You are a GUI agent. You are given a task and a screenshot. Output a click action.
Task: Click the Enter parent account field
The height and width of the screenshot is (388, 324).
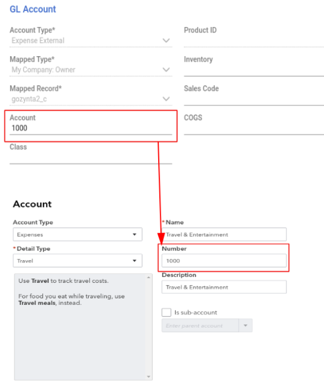[x=200, y=326]
